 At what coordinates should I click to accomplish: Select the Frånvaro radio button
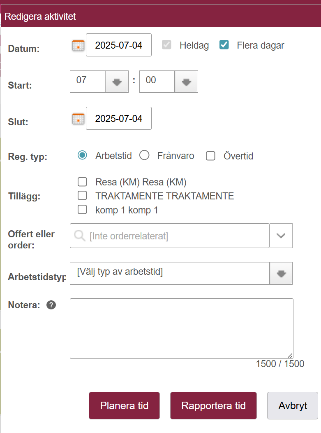click(x=144, y=155)
